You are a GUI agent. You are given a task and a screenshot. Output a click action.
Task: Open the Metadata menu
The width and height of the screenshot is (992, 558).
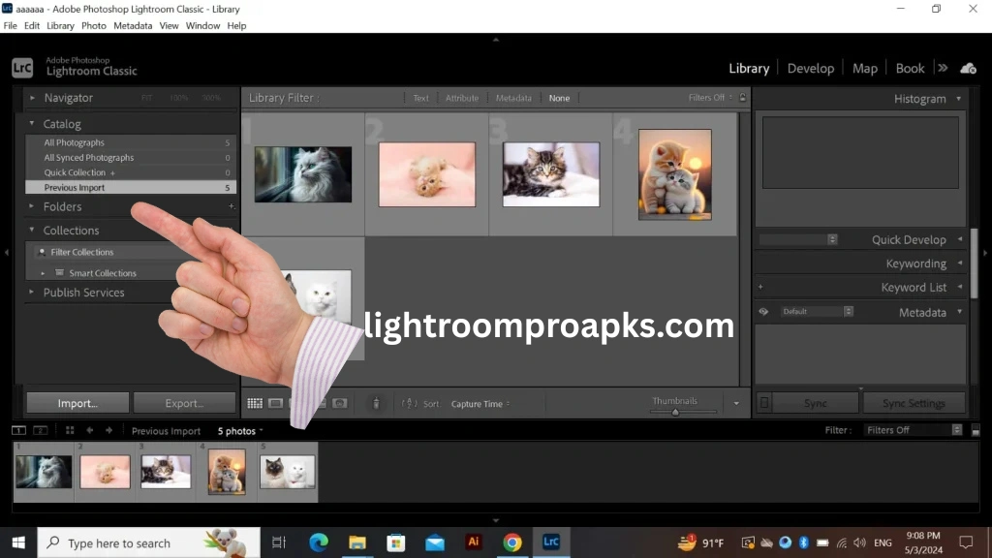coord(133,25)
